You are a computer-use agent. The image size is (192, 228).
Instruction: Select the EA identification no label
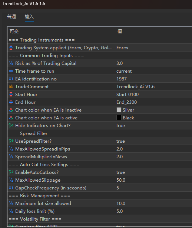tap(36, 79)
